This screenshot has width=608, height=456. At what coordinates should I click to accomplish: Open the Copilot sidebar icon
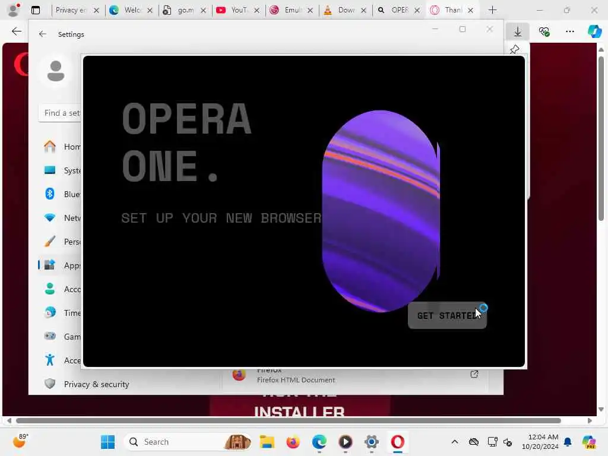point(594,31)
